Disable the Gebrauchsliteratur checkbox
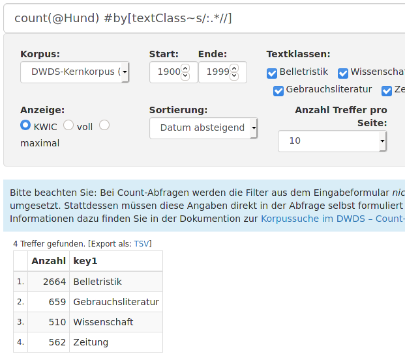 [278, 91]
